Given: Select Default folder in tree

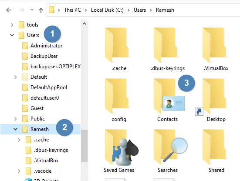Looking at the screenshot, I should pos(39,77).
